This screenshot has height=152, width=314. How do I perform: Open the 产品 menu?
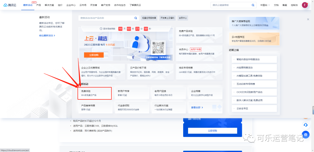point(38,5)
